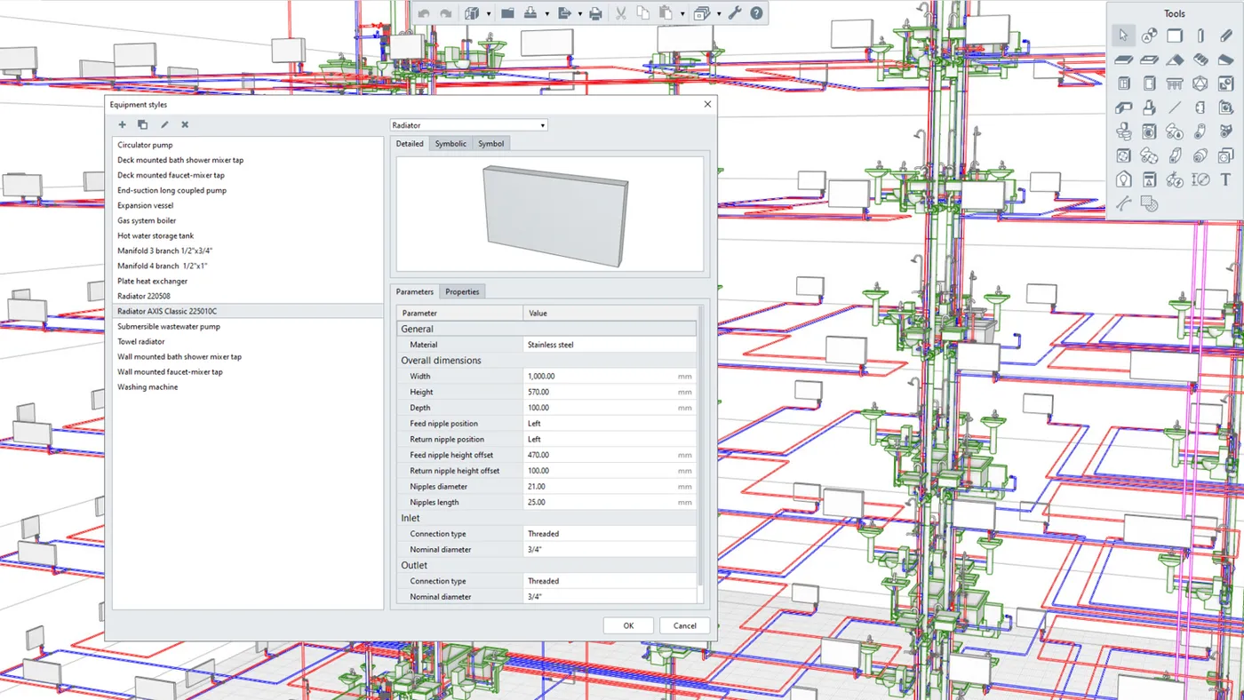The height and width of the screenshot is (700, 1244).
Task: Delete the equipment style with the X icon
Action: pos(184,124)
